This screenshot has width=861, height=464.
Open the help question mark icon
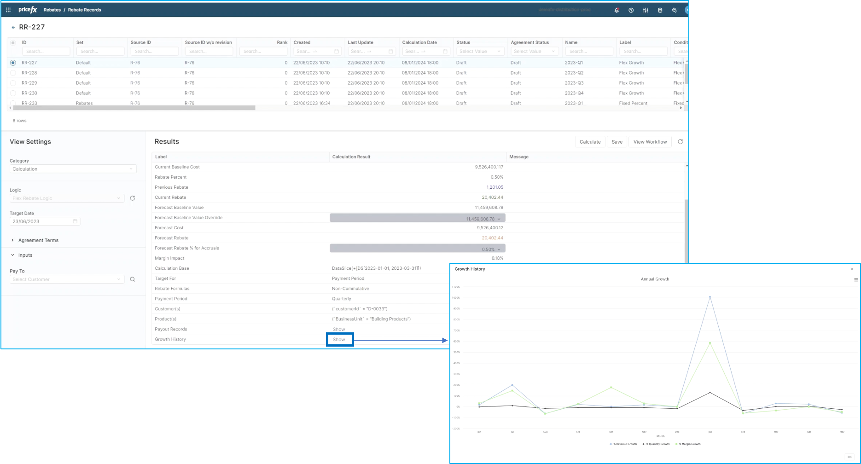coord(631,10)
